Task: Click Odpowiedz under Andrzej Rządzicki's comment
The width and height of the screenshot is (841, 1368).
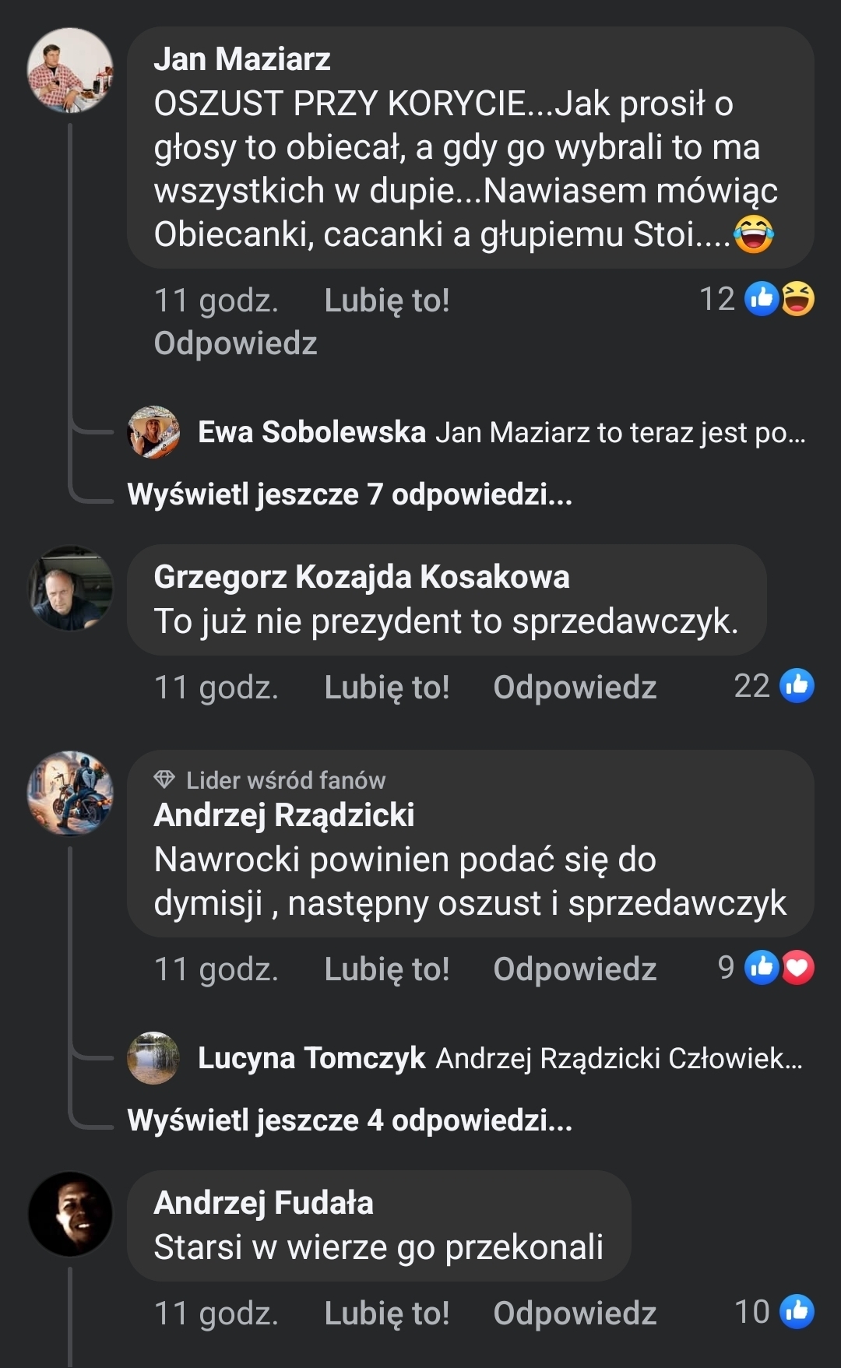Action: 575,969
